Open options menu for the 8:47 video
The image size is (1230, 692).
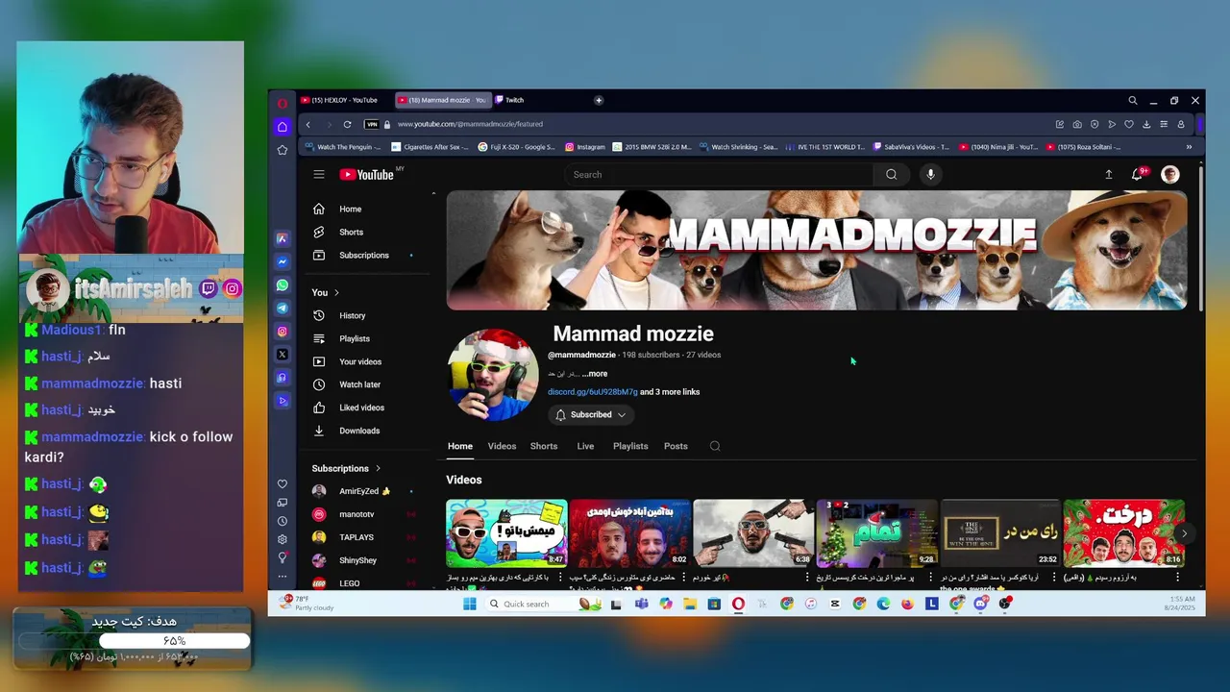pos(560,578)
